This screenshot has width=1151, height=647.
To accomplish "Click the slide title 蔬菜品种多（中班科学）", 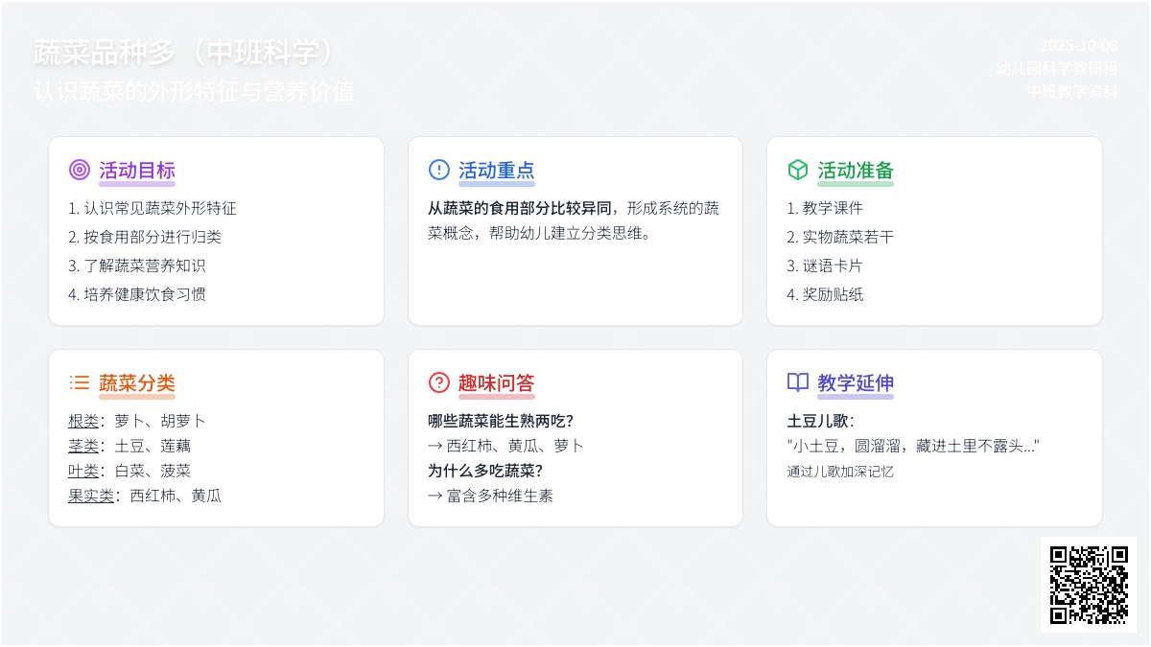I will [x=189, y=53].
